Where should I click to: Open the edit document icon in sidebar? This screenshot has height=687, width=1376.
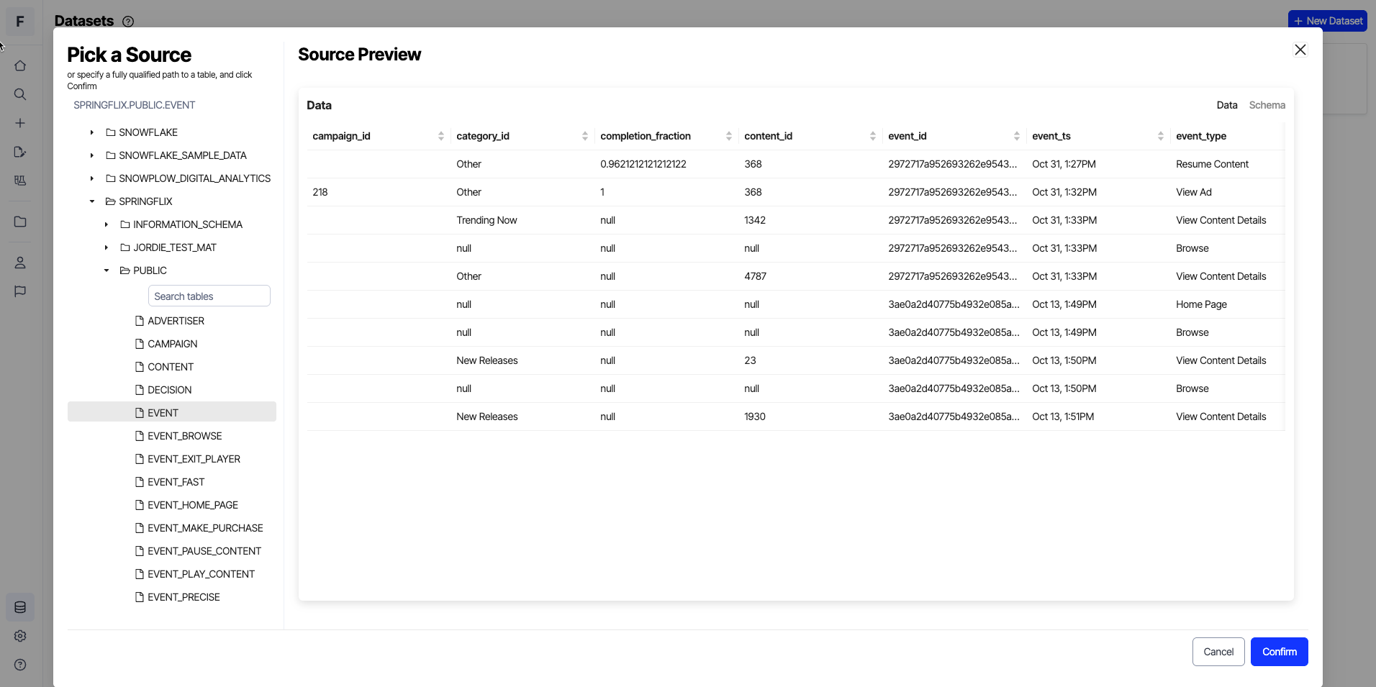point(20,152)
